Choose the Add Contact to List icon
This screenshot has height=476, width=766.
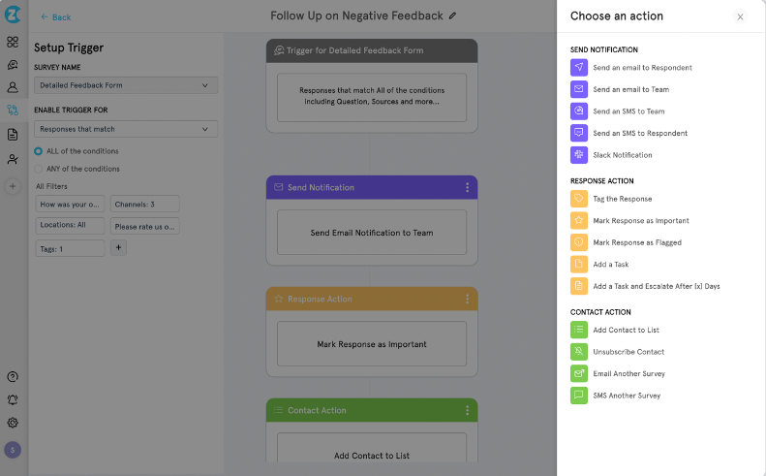pyautogui.click(x=579, y=330)
